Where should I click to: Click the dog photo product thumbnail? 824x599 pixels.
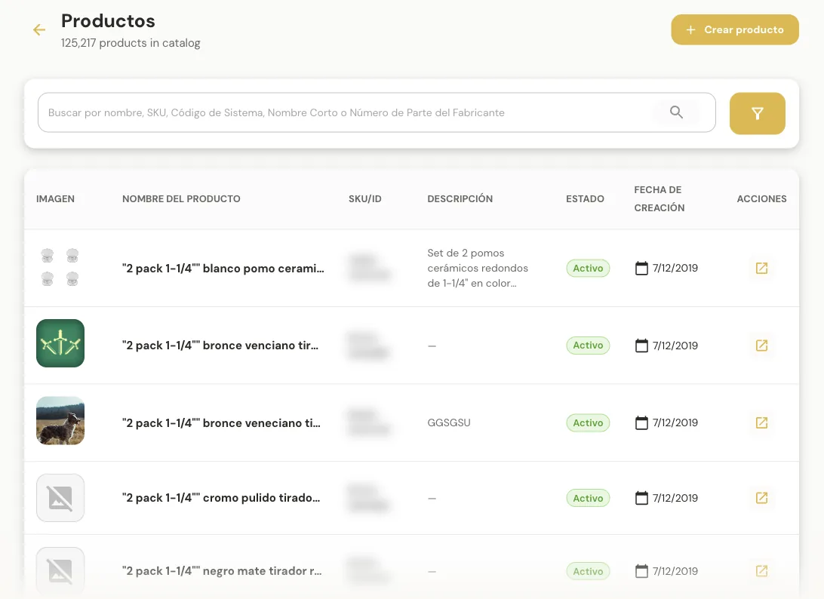tap(60, 420)
